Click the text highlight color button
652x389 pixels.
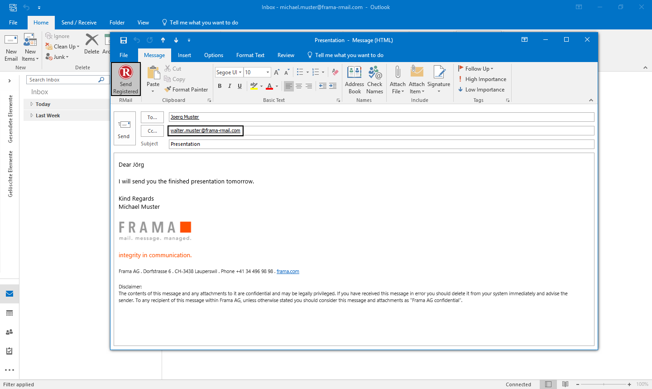click(x=254, y=86)
